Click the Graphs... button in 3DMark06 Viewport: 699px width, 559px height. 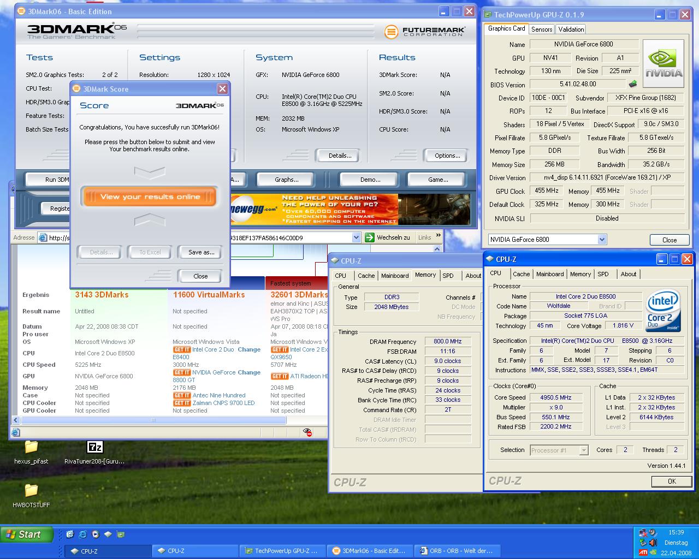pos(287,180)
